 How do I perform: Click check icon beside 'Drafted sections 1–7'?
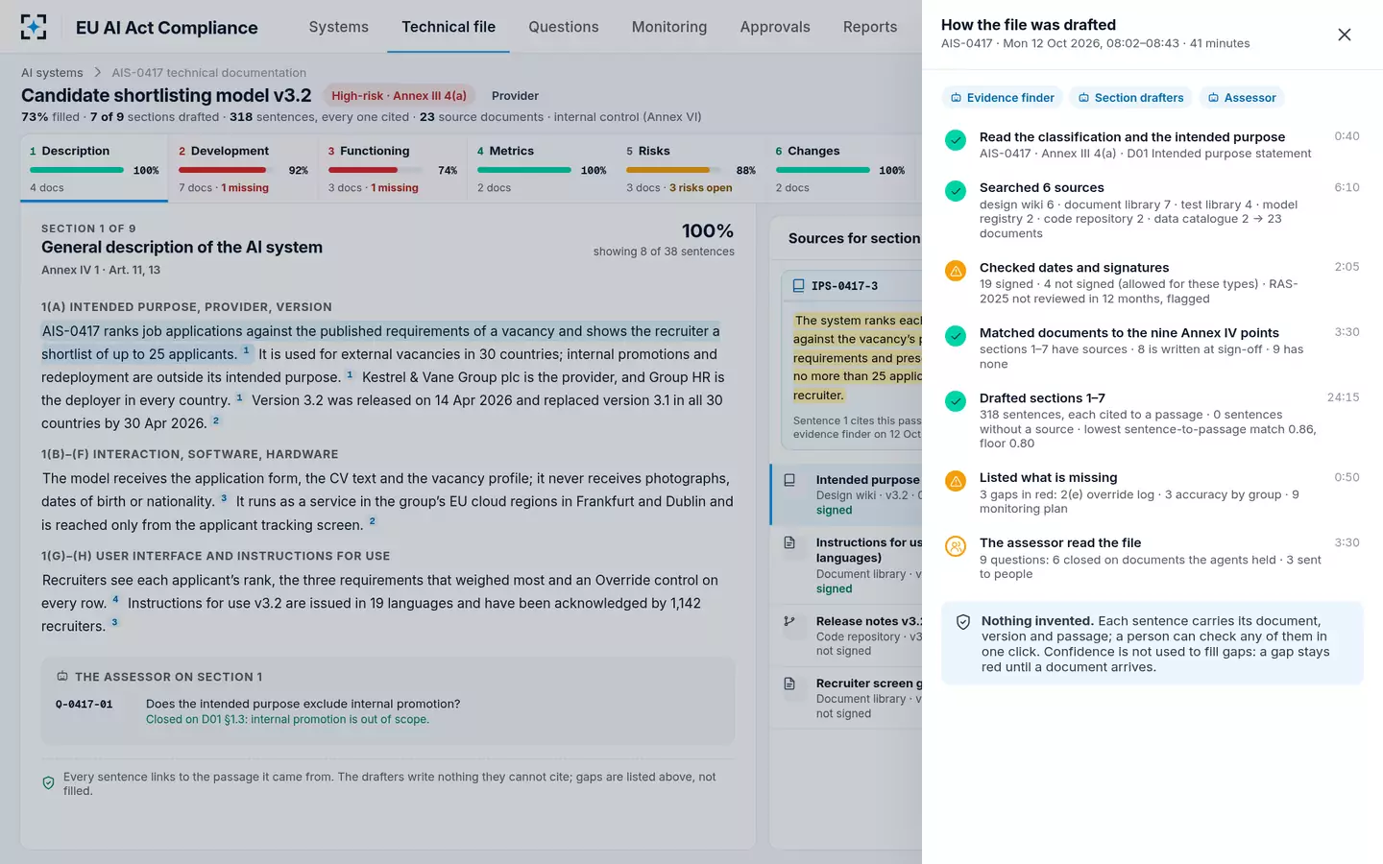coord(956,401)
